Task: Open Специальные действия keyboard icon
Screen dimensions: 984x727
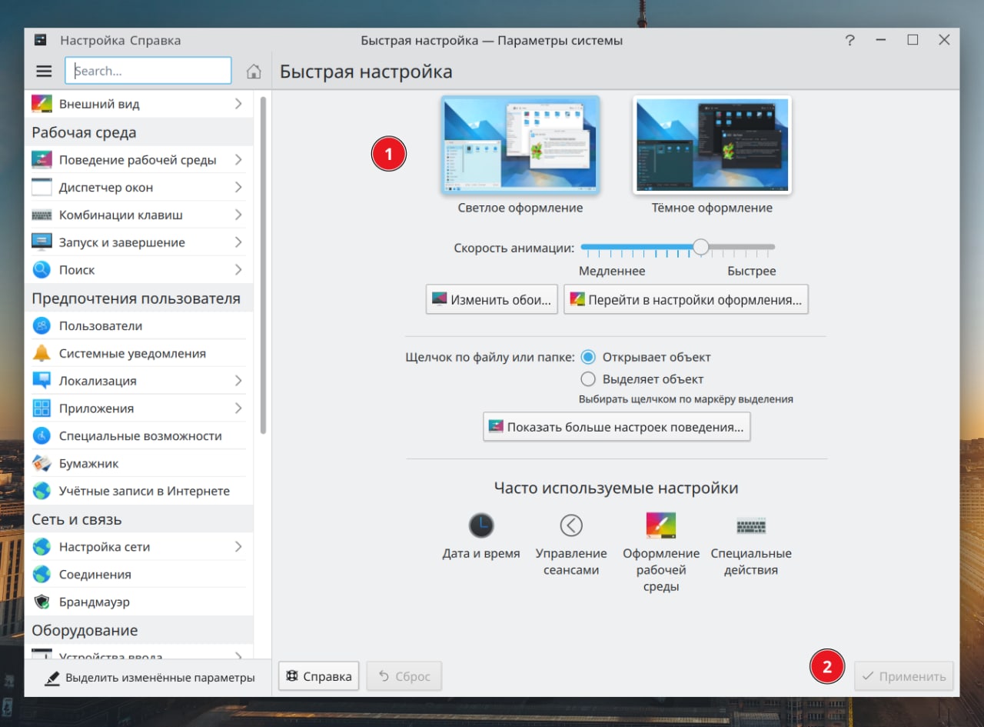Action: pos(751,526)
